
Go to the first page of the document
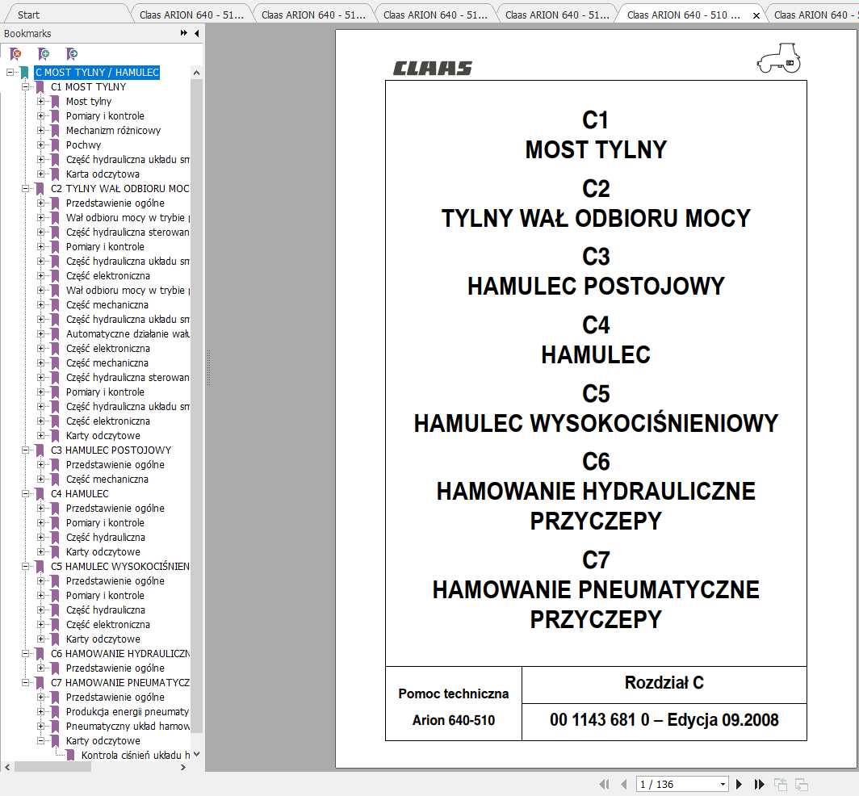point(605,785)
